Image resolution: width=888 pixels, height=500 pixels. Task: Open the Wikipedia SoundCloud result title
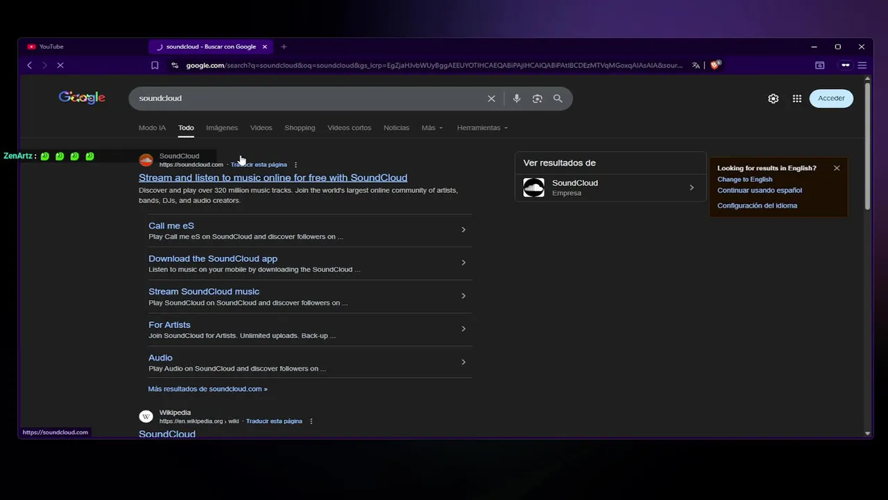(x=167, y=434)
